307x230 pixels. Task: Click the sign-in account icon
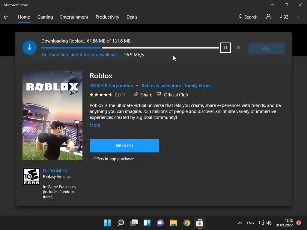[269, 17]
